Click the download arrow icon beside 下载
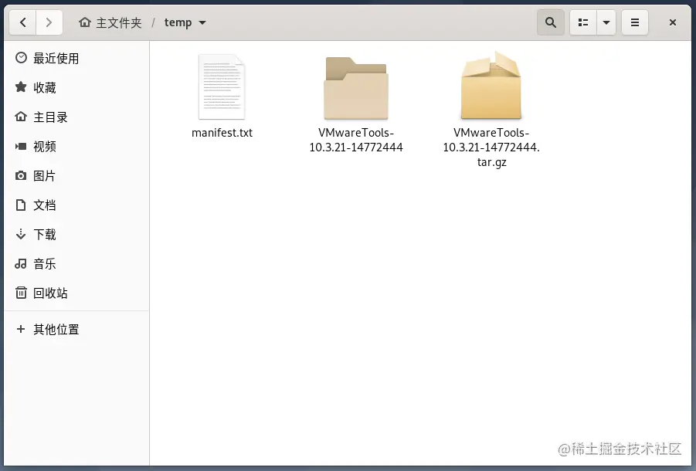This screenshot has width=696, height=471. click(x=21, y=234)
